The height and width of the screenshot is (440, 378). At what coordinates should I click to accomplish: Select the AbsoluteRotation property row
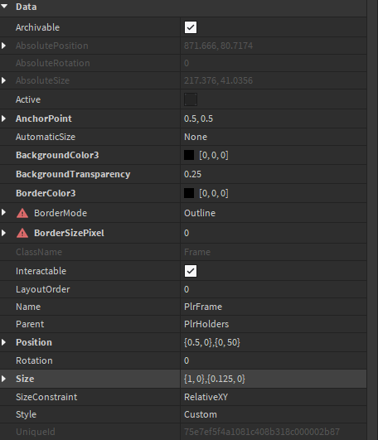[x=183, y=63]
